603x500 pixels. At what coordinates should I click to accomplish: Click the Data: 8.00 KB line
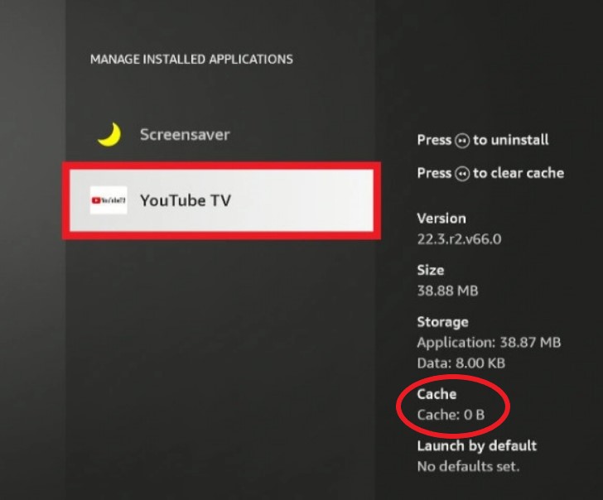click(461, 363)
